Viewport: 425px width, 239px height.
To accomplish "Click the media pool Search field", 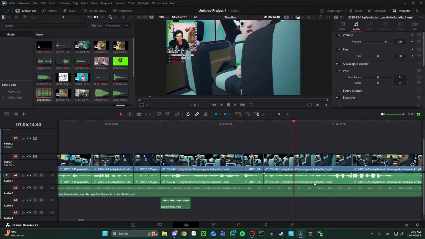I will pyautogui.click(x=45, y=26).
